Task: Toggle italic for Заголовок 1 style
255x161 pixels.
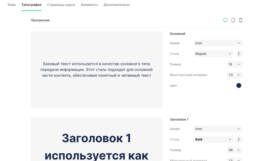Action: [239, 139]
